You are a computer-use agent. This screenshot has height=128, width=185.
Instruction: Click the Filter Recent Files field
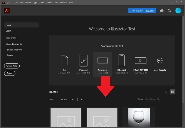pyautogui.click(x=160, y=99)
